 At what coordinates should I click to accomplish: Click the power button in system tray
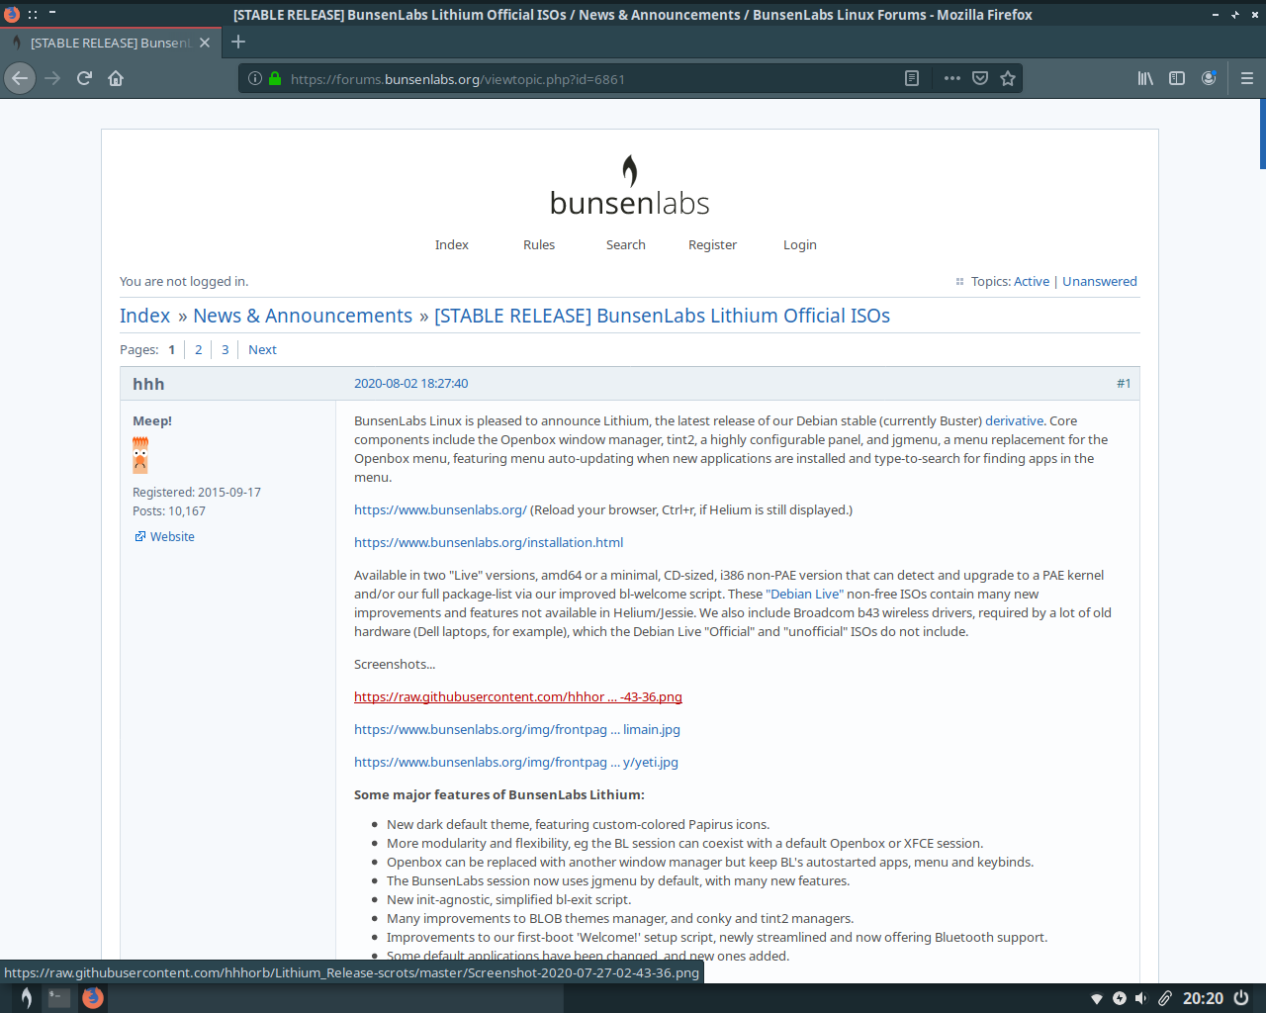click(x=1241, y=998)
